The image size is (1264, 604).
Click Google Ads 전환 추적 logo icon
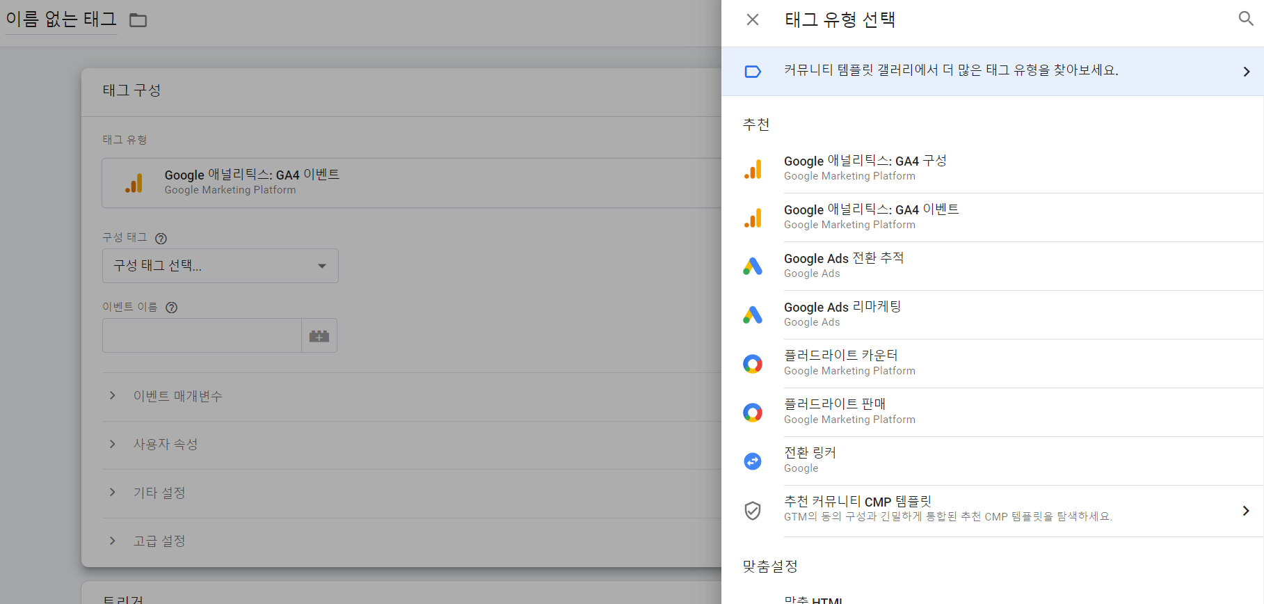click(x=753, y=267)
